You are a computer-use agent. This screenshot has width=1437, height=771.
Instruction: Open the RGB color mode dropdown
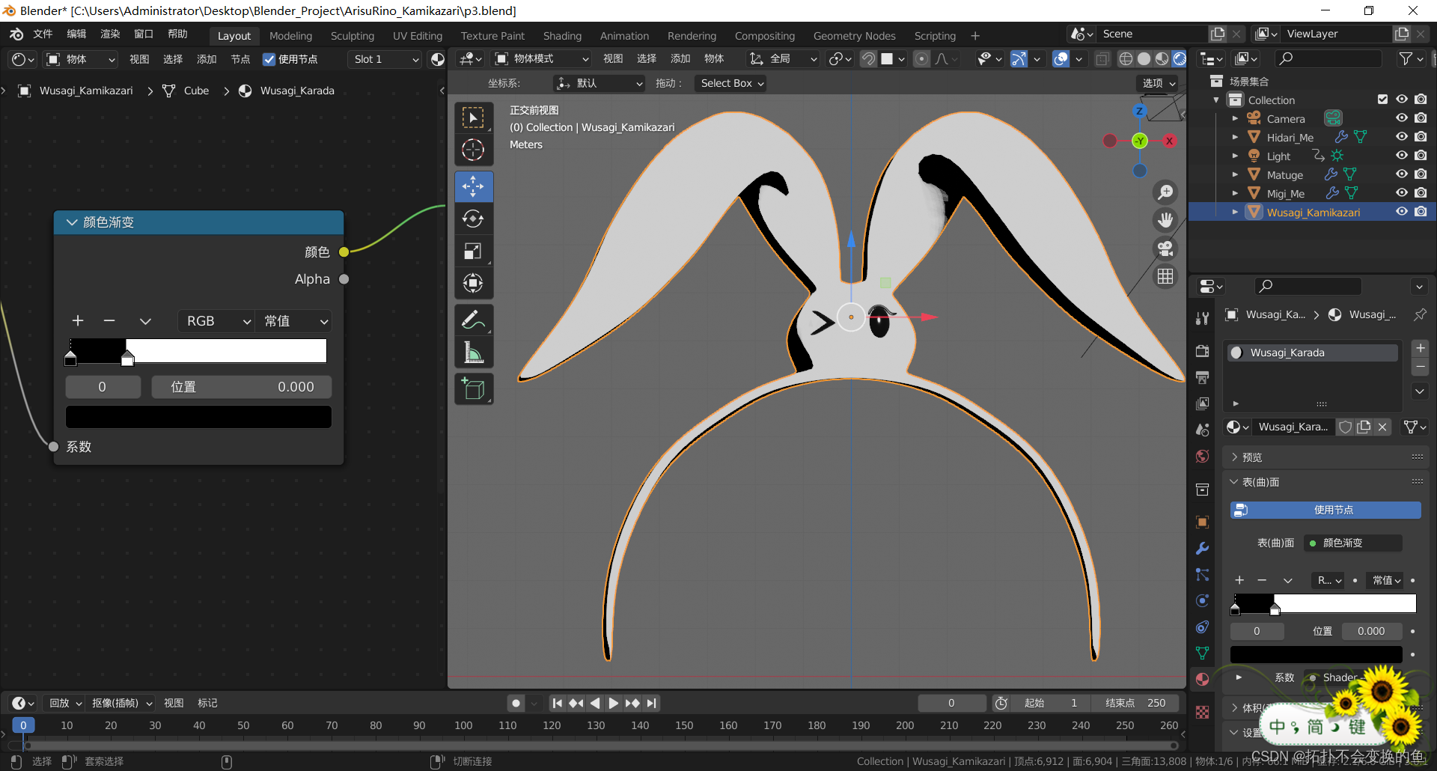coord(216,321)
